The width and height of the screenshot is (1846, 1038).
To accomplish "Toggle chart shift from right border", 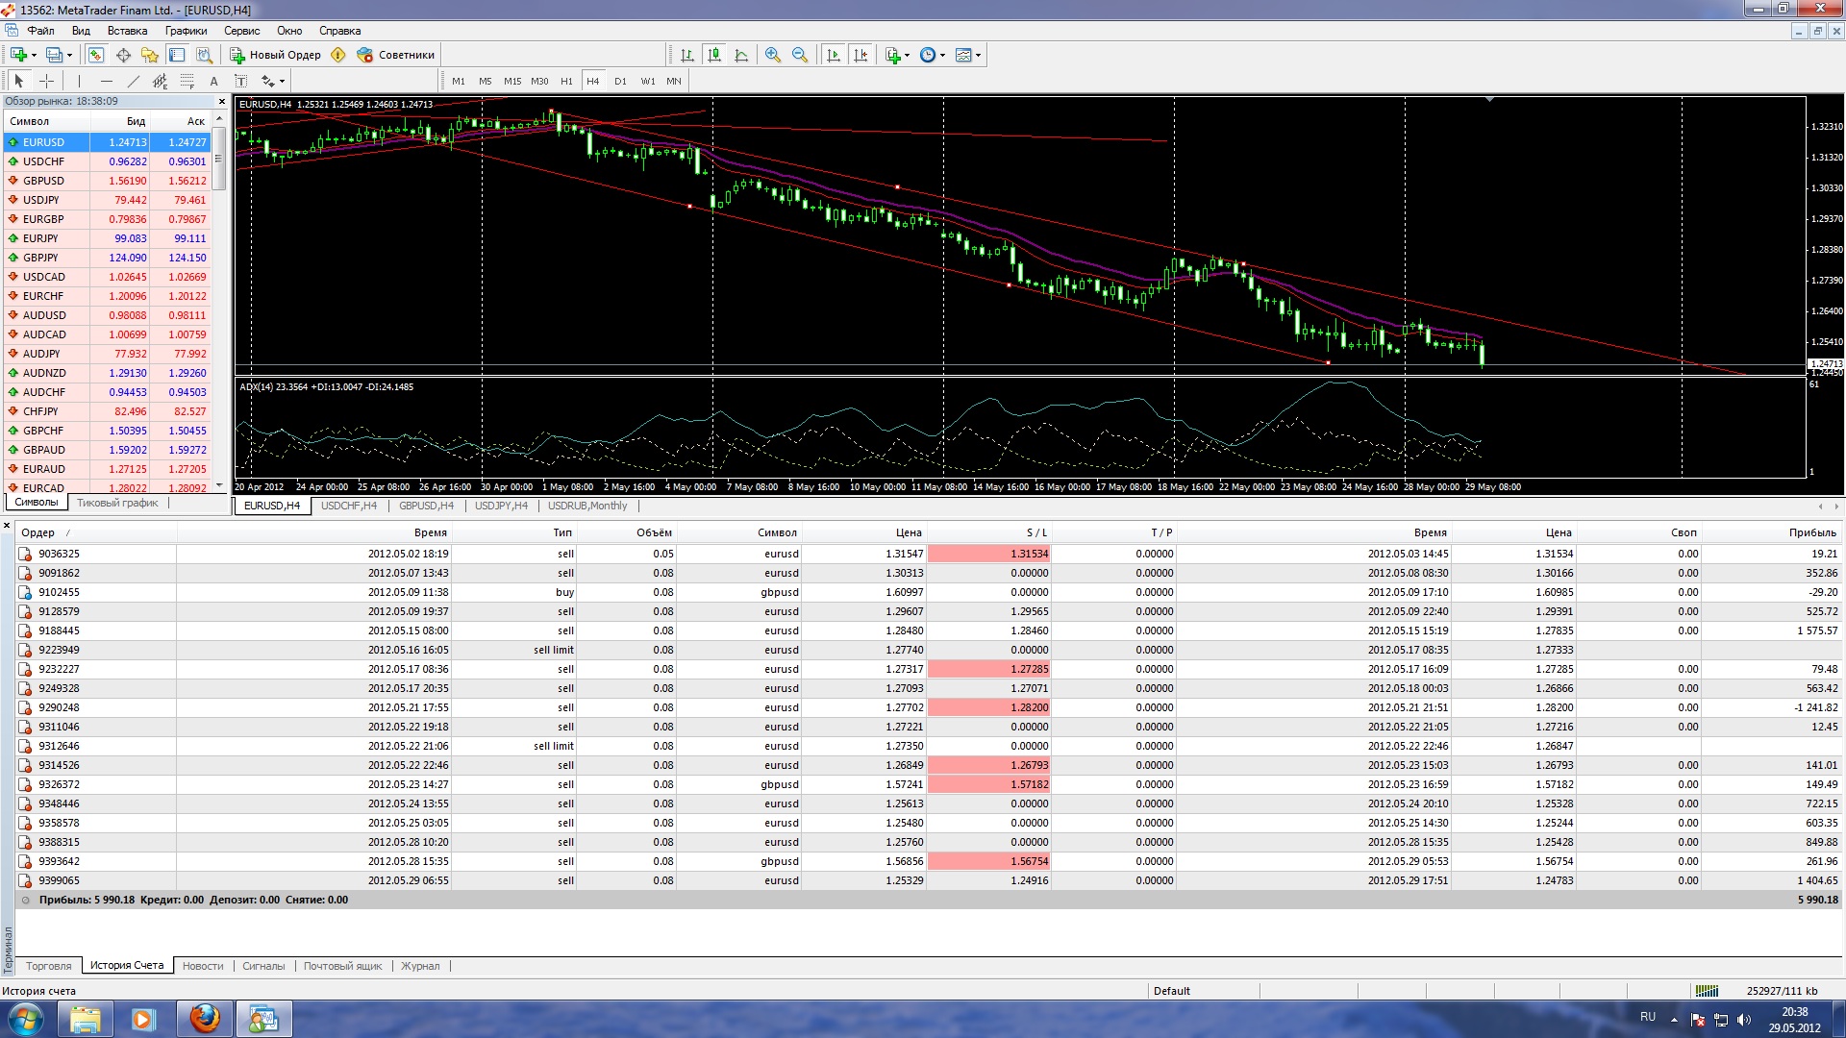I will pyautogui.click(x=861, y=55).
